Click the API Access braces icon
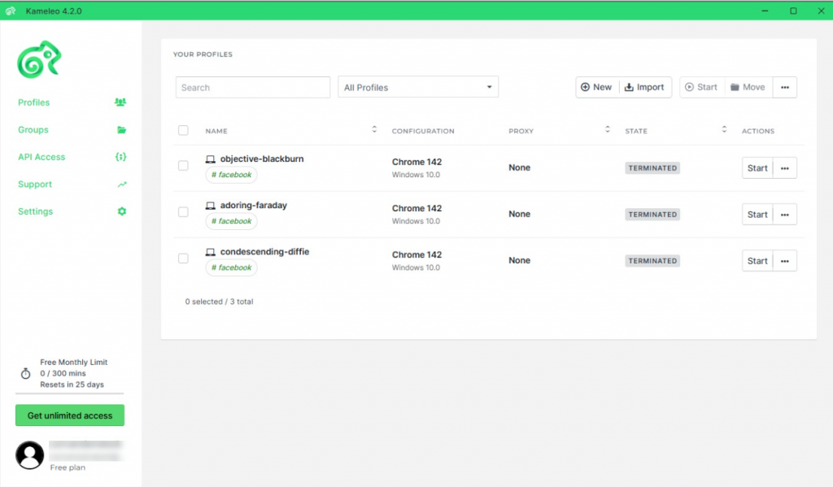Viewport: 833px width, 487px height. (120, 157)
